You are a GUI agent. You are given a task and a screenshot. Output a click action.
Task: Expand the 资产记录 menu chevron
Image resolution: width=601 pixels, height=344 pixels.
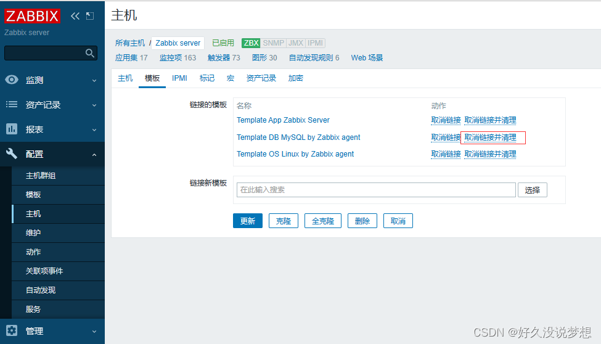(94, 105)
